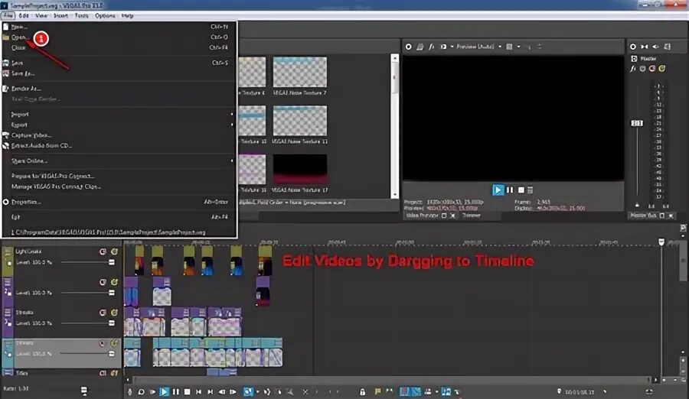This screenshot has height=399, width=689.
Task: Toggle split screen view icon in preview
Action: [443, 47]
